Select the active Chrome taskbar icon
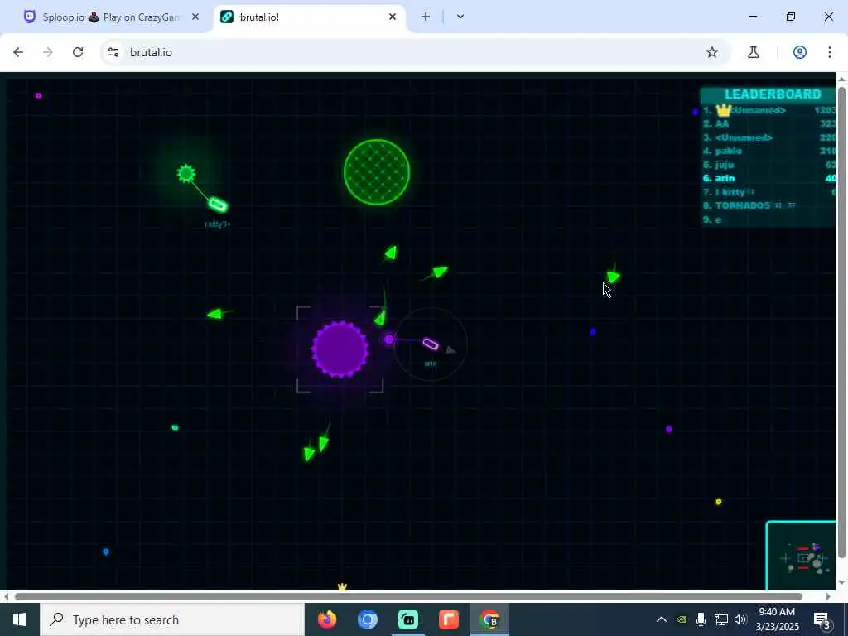 489,619
